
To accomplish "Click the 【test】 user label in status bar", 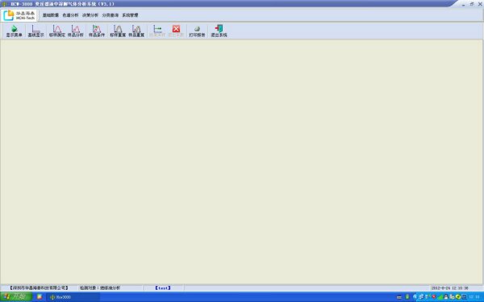I will (163, 288).
